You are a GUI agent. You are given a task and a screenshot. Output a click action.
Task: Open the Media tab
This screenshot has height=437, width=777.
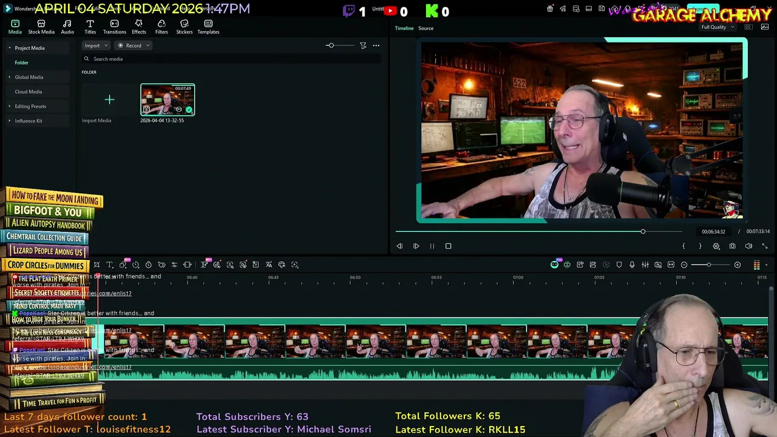(x=15, y=27)
